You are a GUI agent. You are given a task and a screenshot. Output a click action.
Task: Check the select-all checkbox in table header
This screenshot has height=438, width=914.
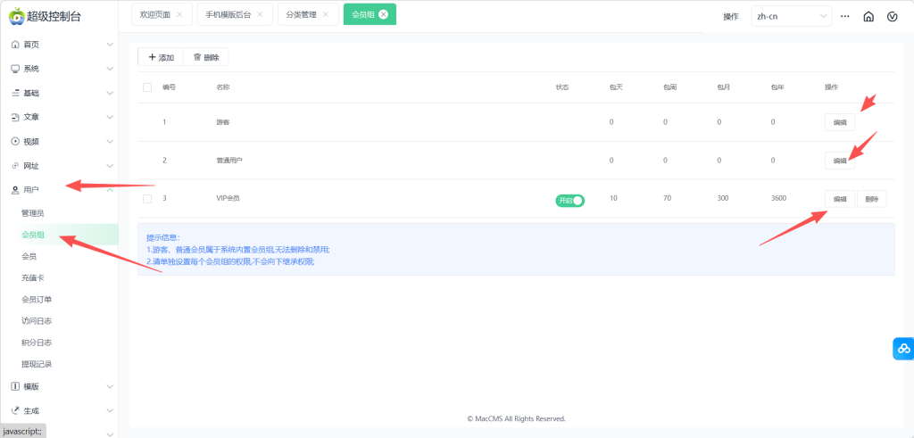(x=147, y=87)
